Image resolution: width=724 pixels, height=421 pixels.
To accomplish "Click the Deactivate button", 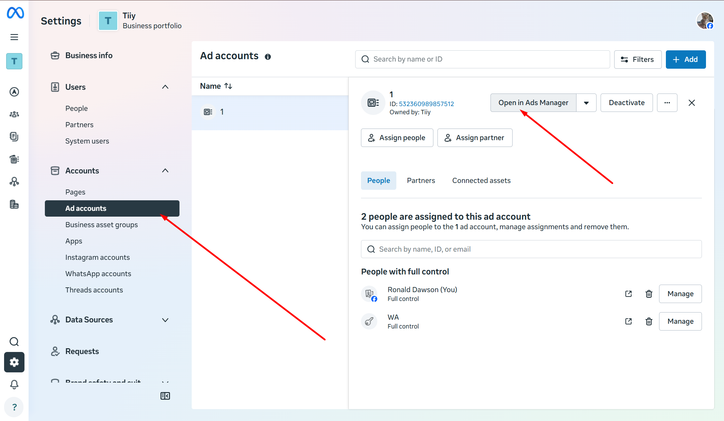I will [x=626, y=103].
